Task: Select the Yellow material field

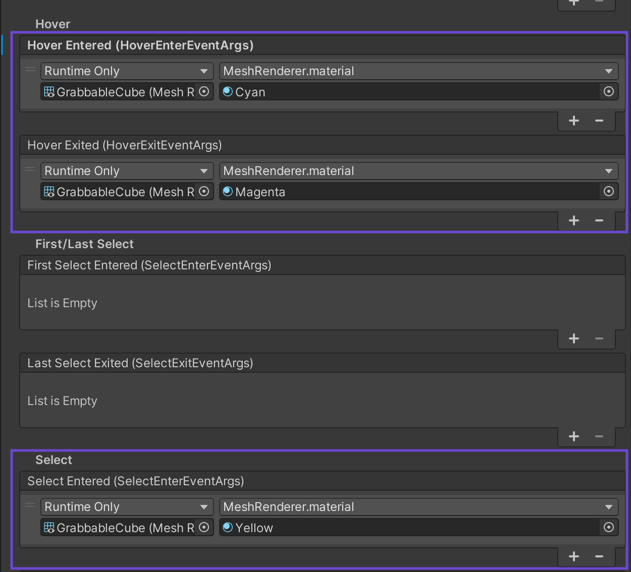Action: pyautogui.click(x=409, y=528)
